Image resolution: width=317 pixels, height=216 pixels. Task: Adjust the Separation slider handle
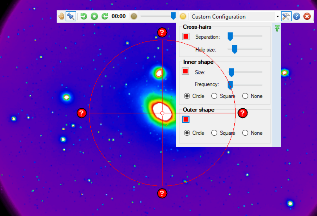click(x=230, y=36)
